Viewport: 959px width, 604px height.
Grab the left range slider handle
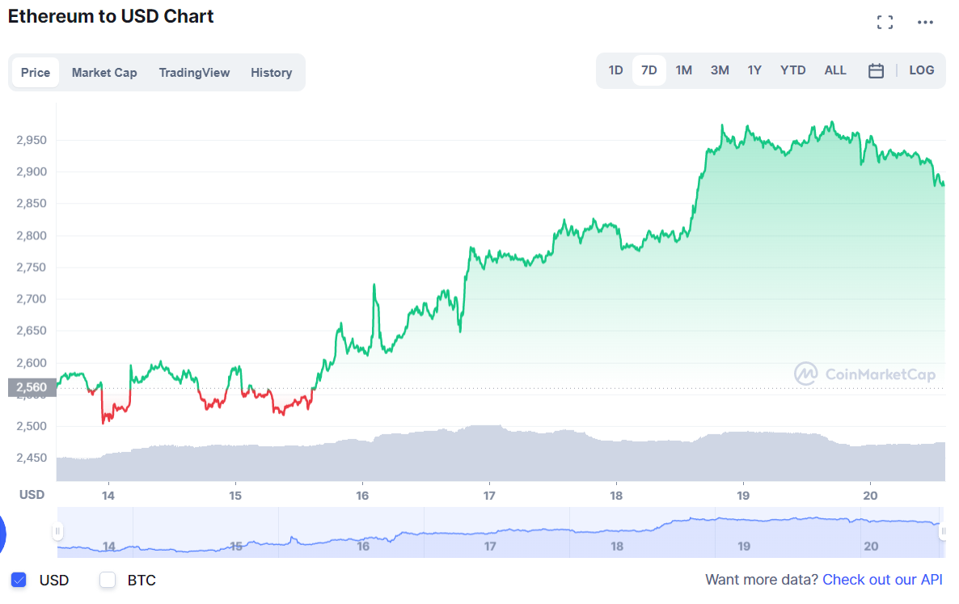click(57, 532)
